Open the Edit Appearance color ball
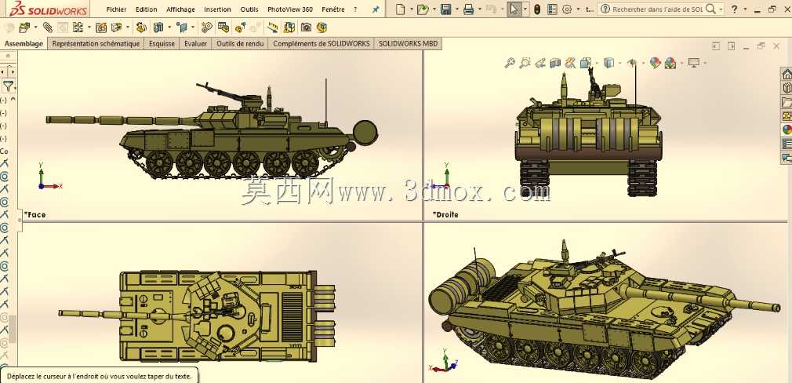 pos(655,63)
